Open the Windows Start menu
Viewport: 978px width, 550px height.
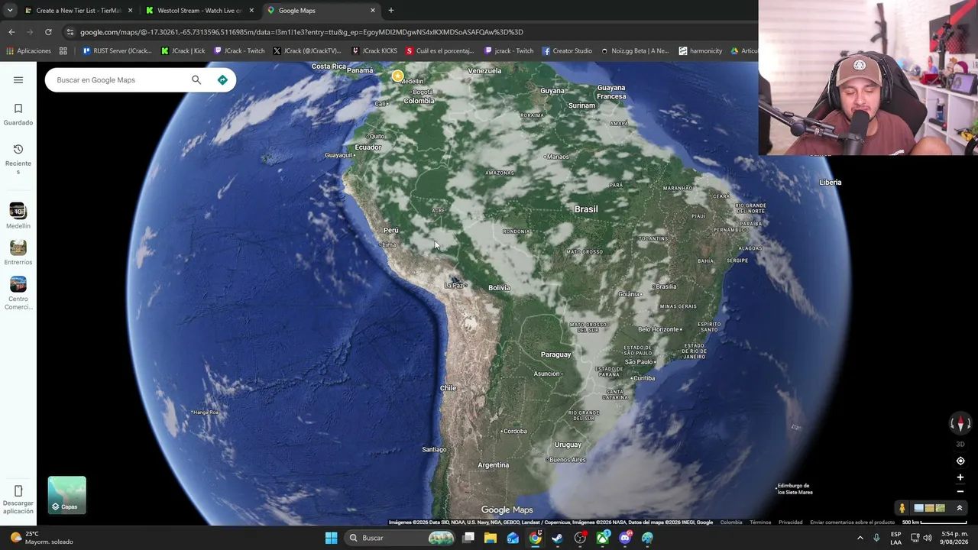pos(331,538)
